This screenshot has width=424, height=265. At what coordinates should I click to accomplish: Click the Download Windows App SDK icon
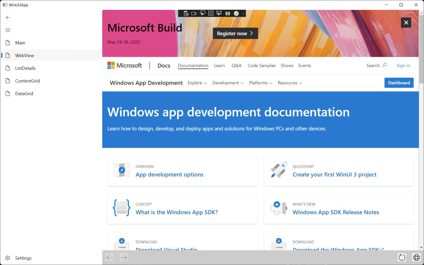[x=279, y=244]
